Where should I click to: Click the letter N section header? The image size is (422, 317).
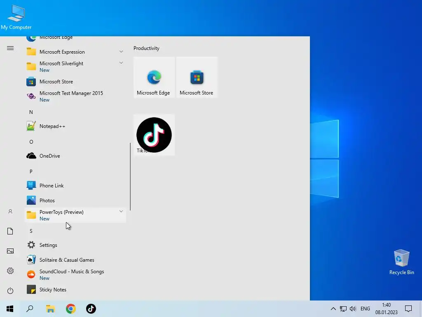pyautogui.click(x=31, y=112)
